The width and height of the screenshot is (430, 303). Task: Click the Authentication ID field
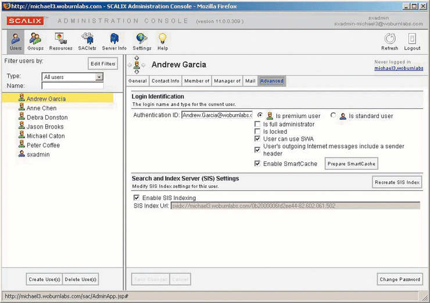(217, 115)
